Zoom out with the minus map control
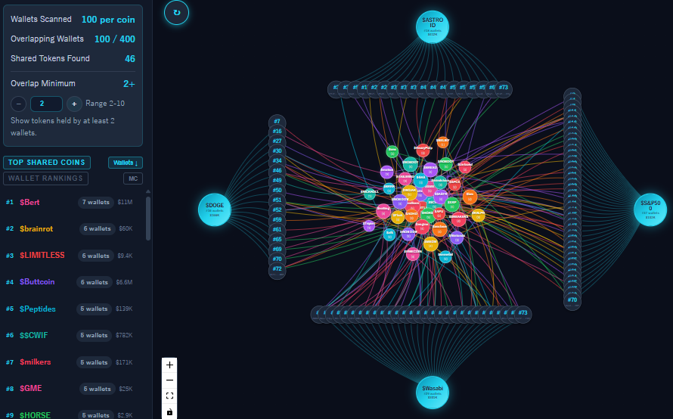The image size is (673, 419). click(x=169, y=380)
